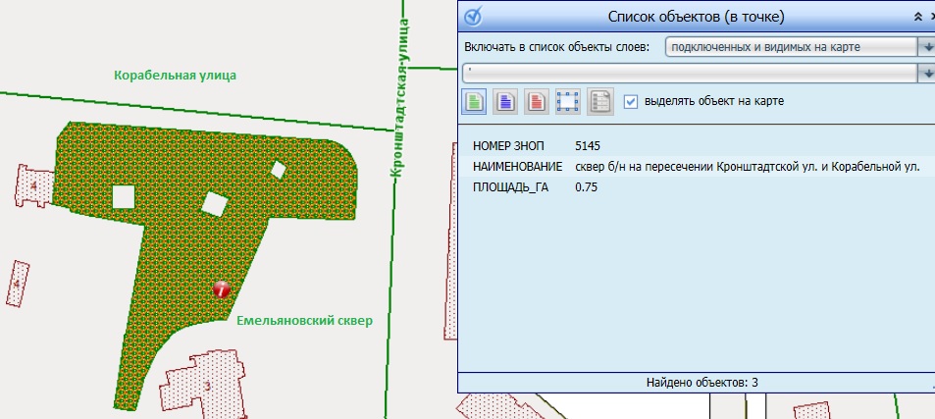Click the 'Корабельная улица' street label

coord(175,75)
